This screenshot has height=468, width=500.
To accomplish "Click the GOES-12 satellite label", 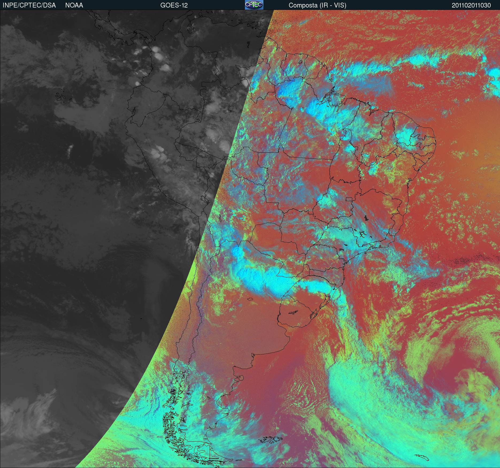I will [174, 5].
